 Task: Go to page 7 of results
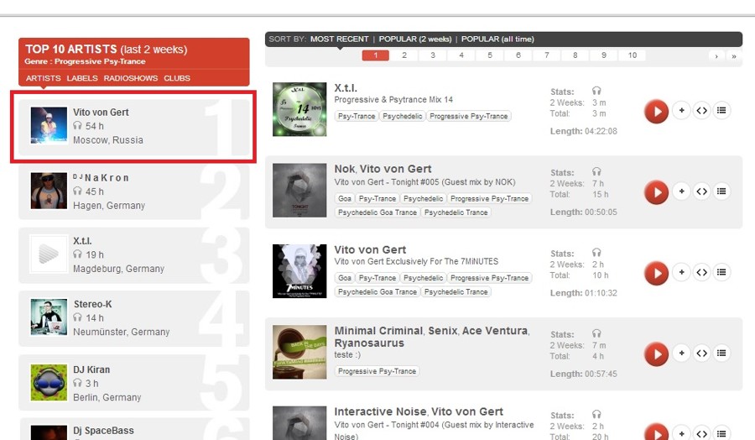[x=546, y=55]
